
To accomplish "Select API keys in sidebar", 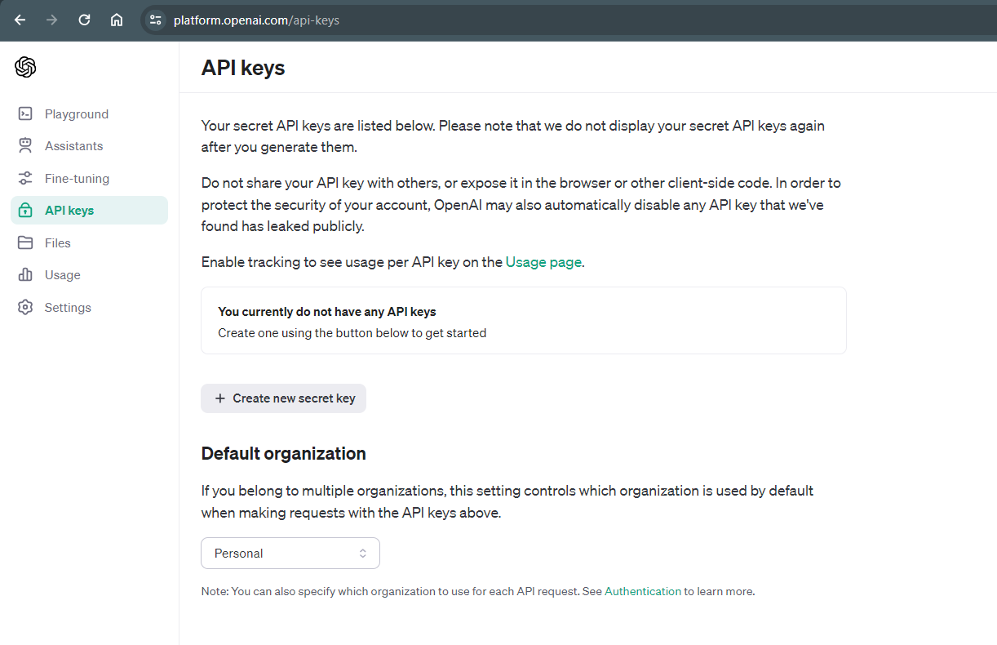I will coord(89,211).
